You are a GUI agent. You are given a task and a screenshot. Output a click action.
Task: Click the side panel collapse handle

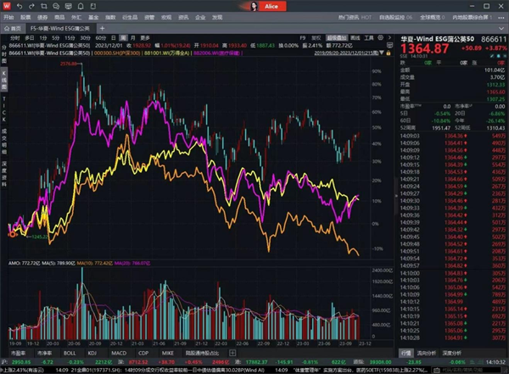(395, 196)
